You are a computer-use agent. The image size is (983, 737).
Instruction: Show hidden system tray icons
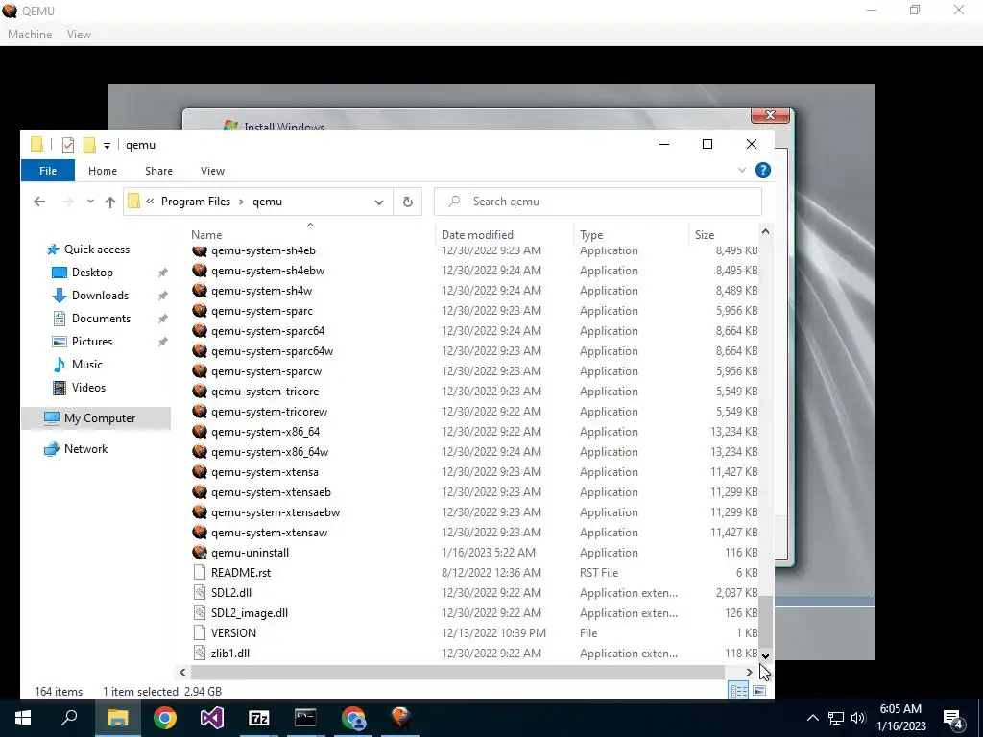812,718
